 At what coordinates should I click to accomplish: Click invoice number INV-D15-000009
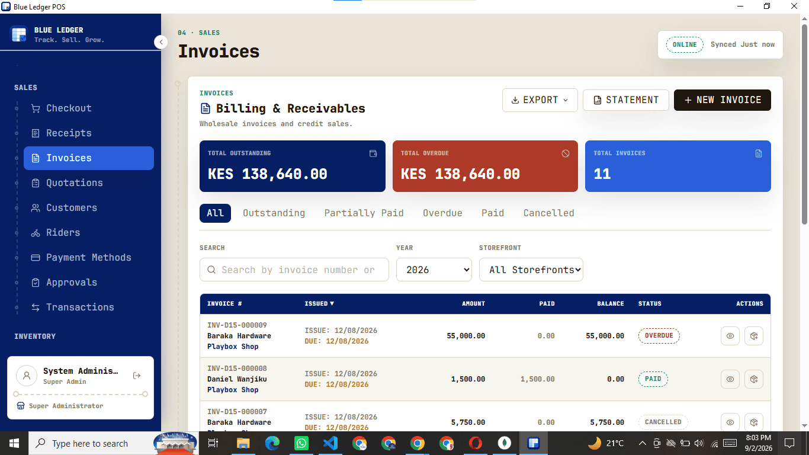tap(237, 325)
